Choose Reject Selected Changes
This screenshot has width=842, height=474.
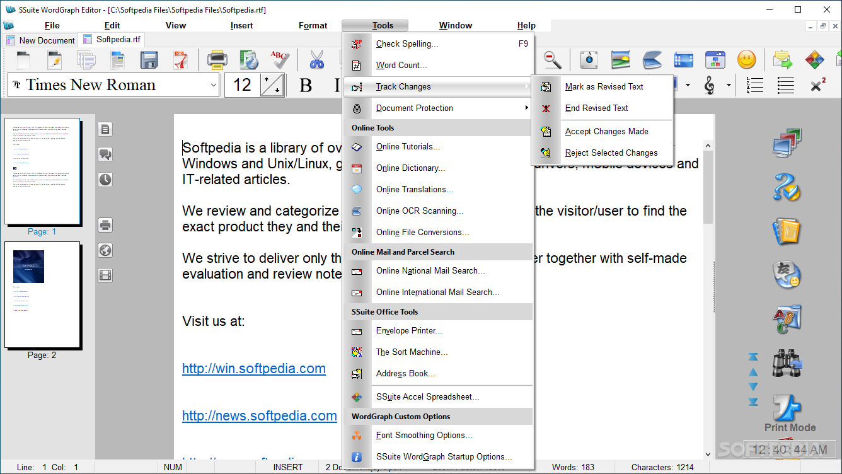(603, 153)
